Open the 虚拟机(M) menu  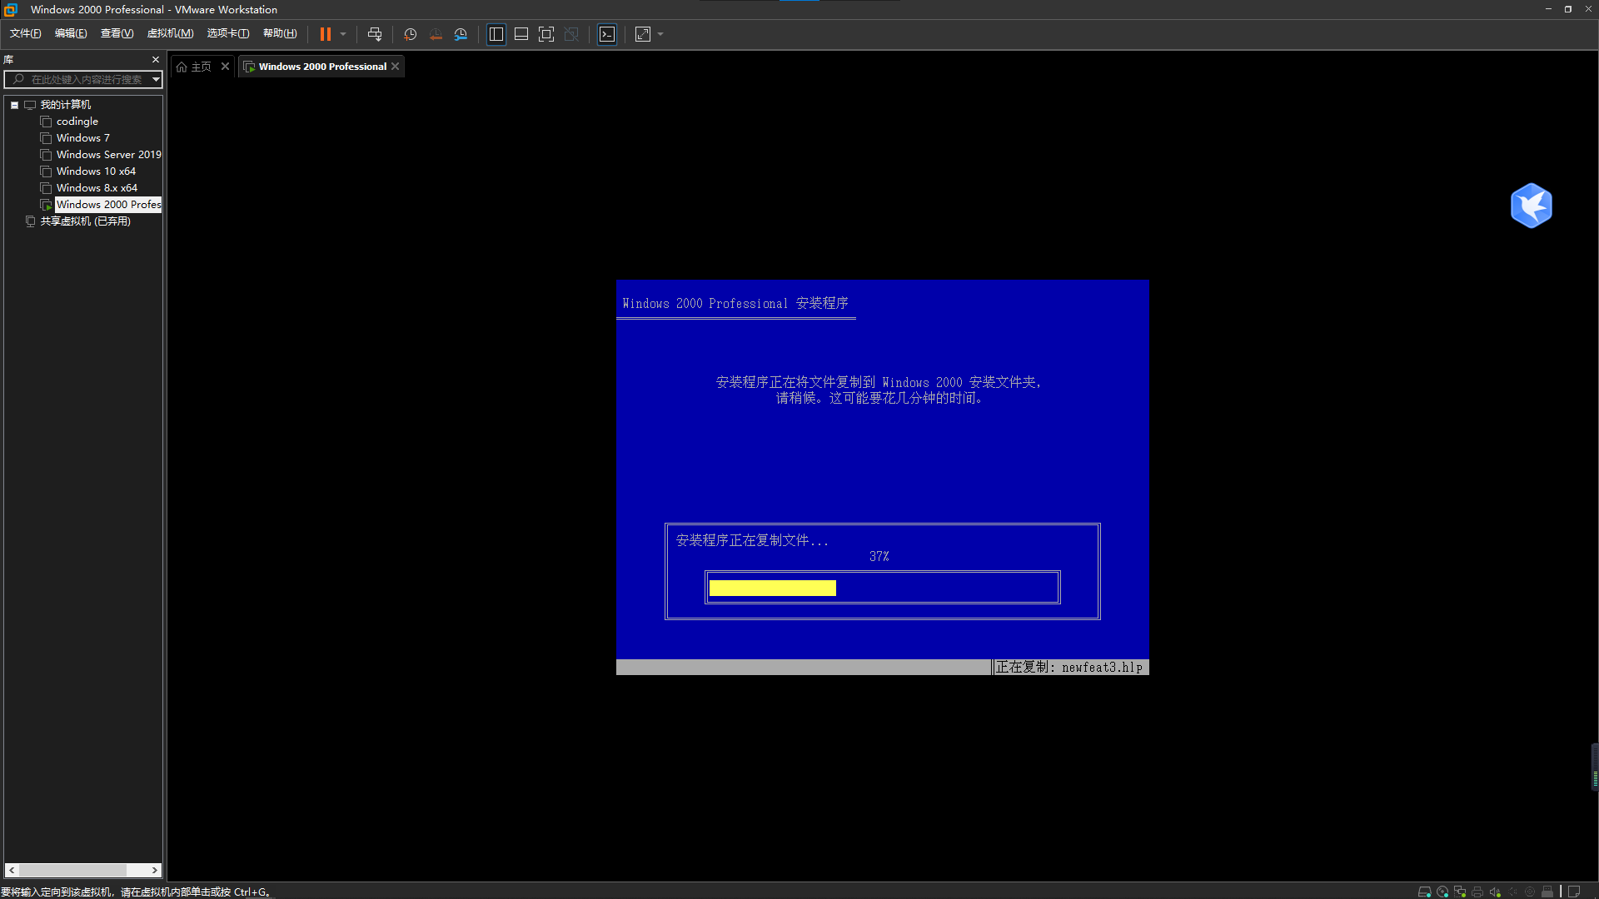click(170, 33)
